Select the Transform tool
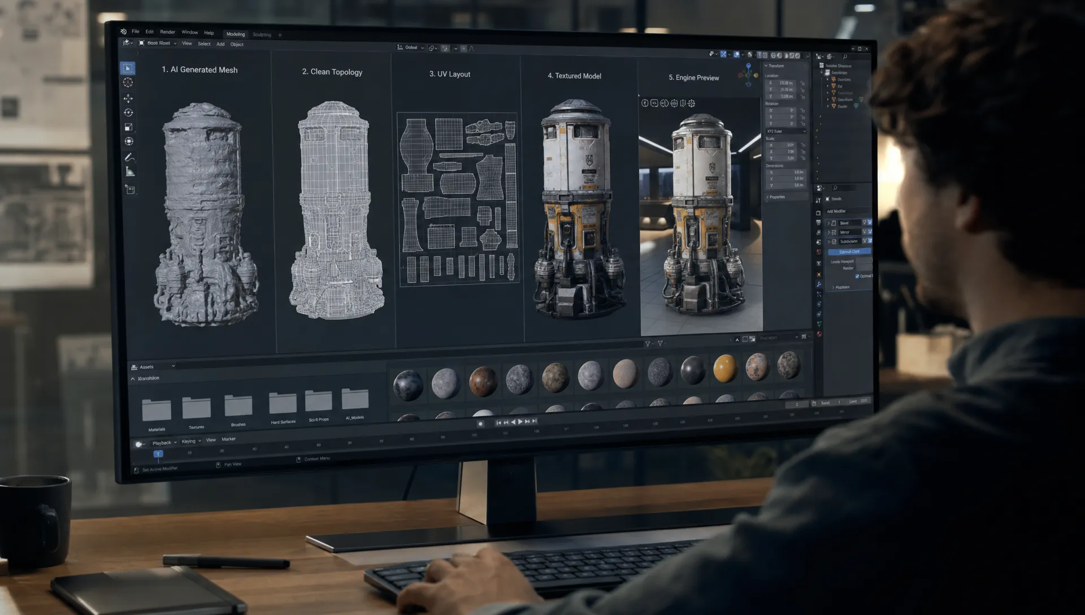The height and width of the screenshot is (615, 1085). click(129, 141)
